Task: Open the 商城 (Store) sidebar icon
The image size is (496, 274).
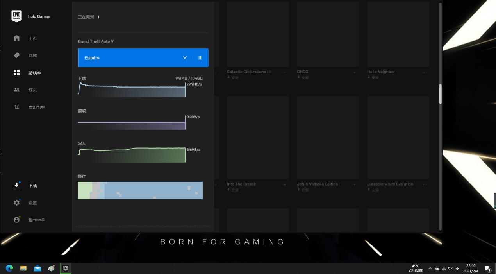Action: tap(16, 55)
